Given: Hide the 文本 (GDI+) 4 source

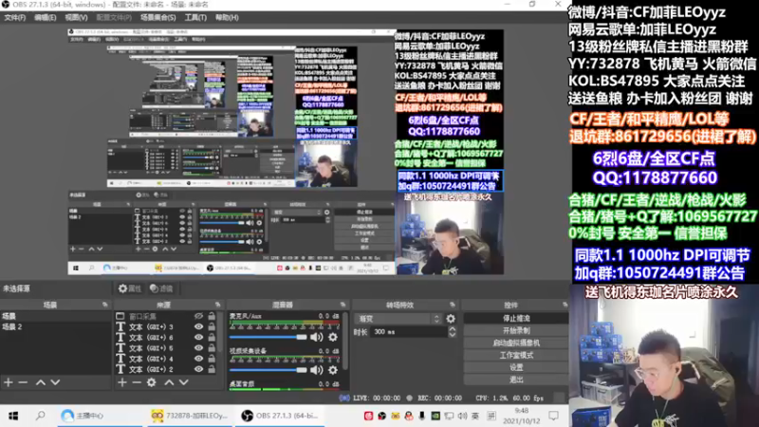Looking at the screenshot, I should tap(198, 359).
